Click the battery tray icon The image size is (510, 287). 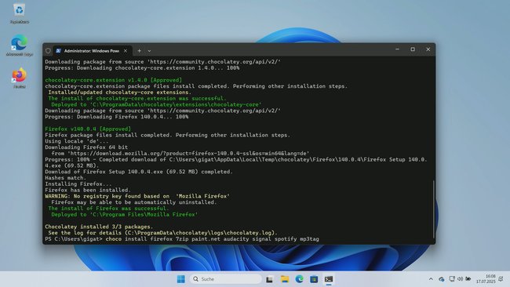point(468,279)
